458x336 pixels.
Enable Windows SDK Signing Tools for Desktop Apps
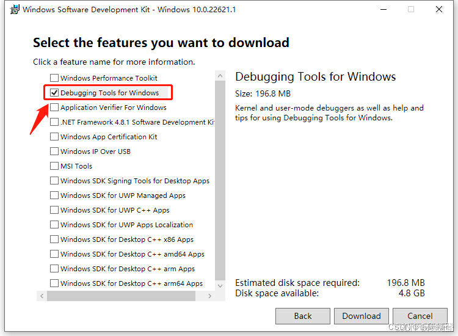click(x=54, y=181)
